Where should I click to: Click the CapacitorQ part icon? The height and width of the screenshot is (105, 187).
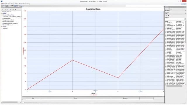tap(166, 50)
